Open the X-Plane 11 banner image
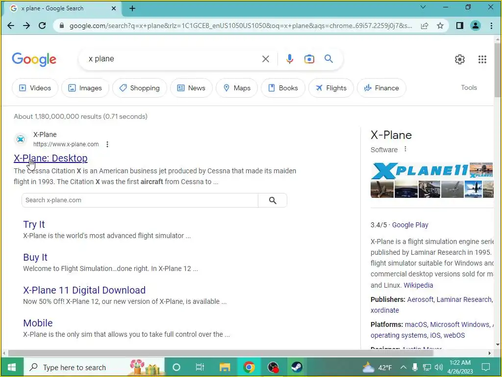The image size is (502, 377). [420, 170]
